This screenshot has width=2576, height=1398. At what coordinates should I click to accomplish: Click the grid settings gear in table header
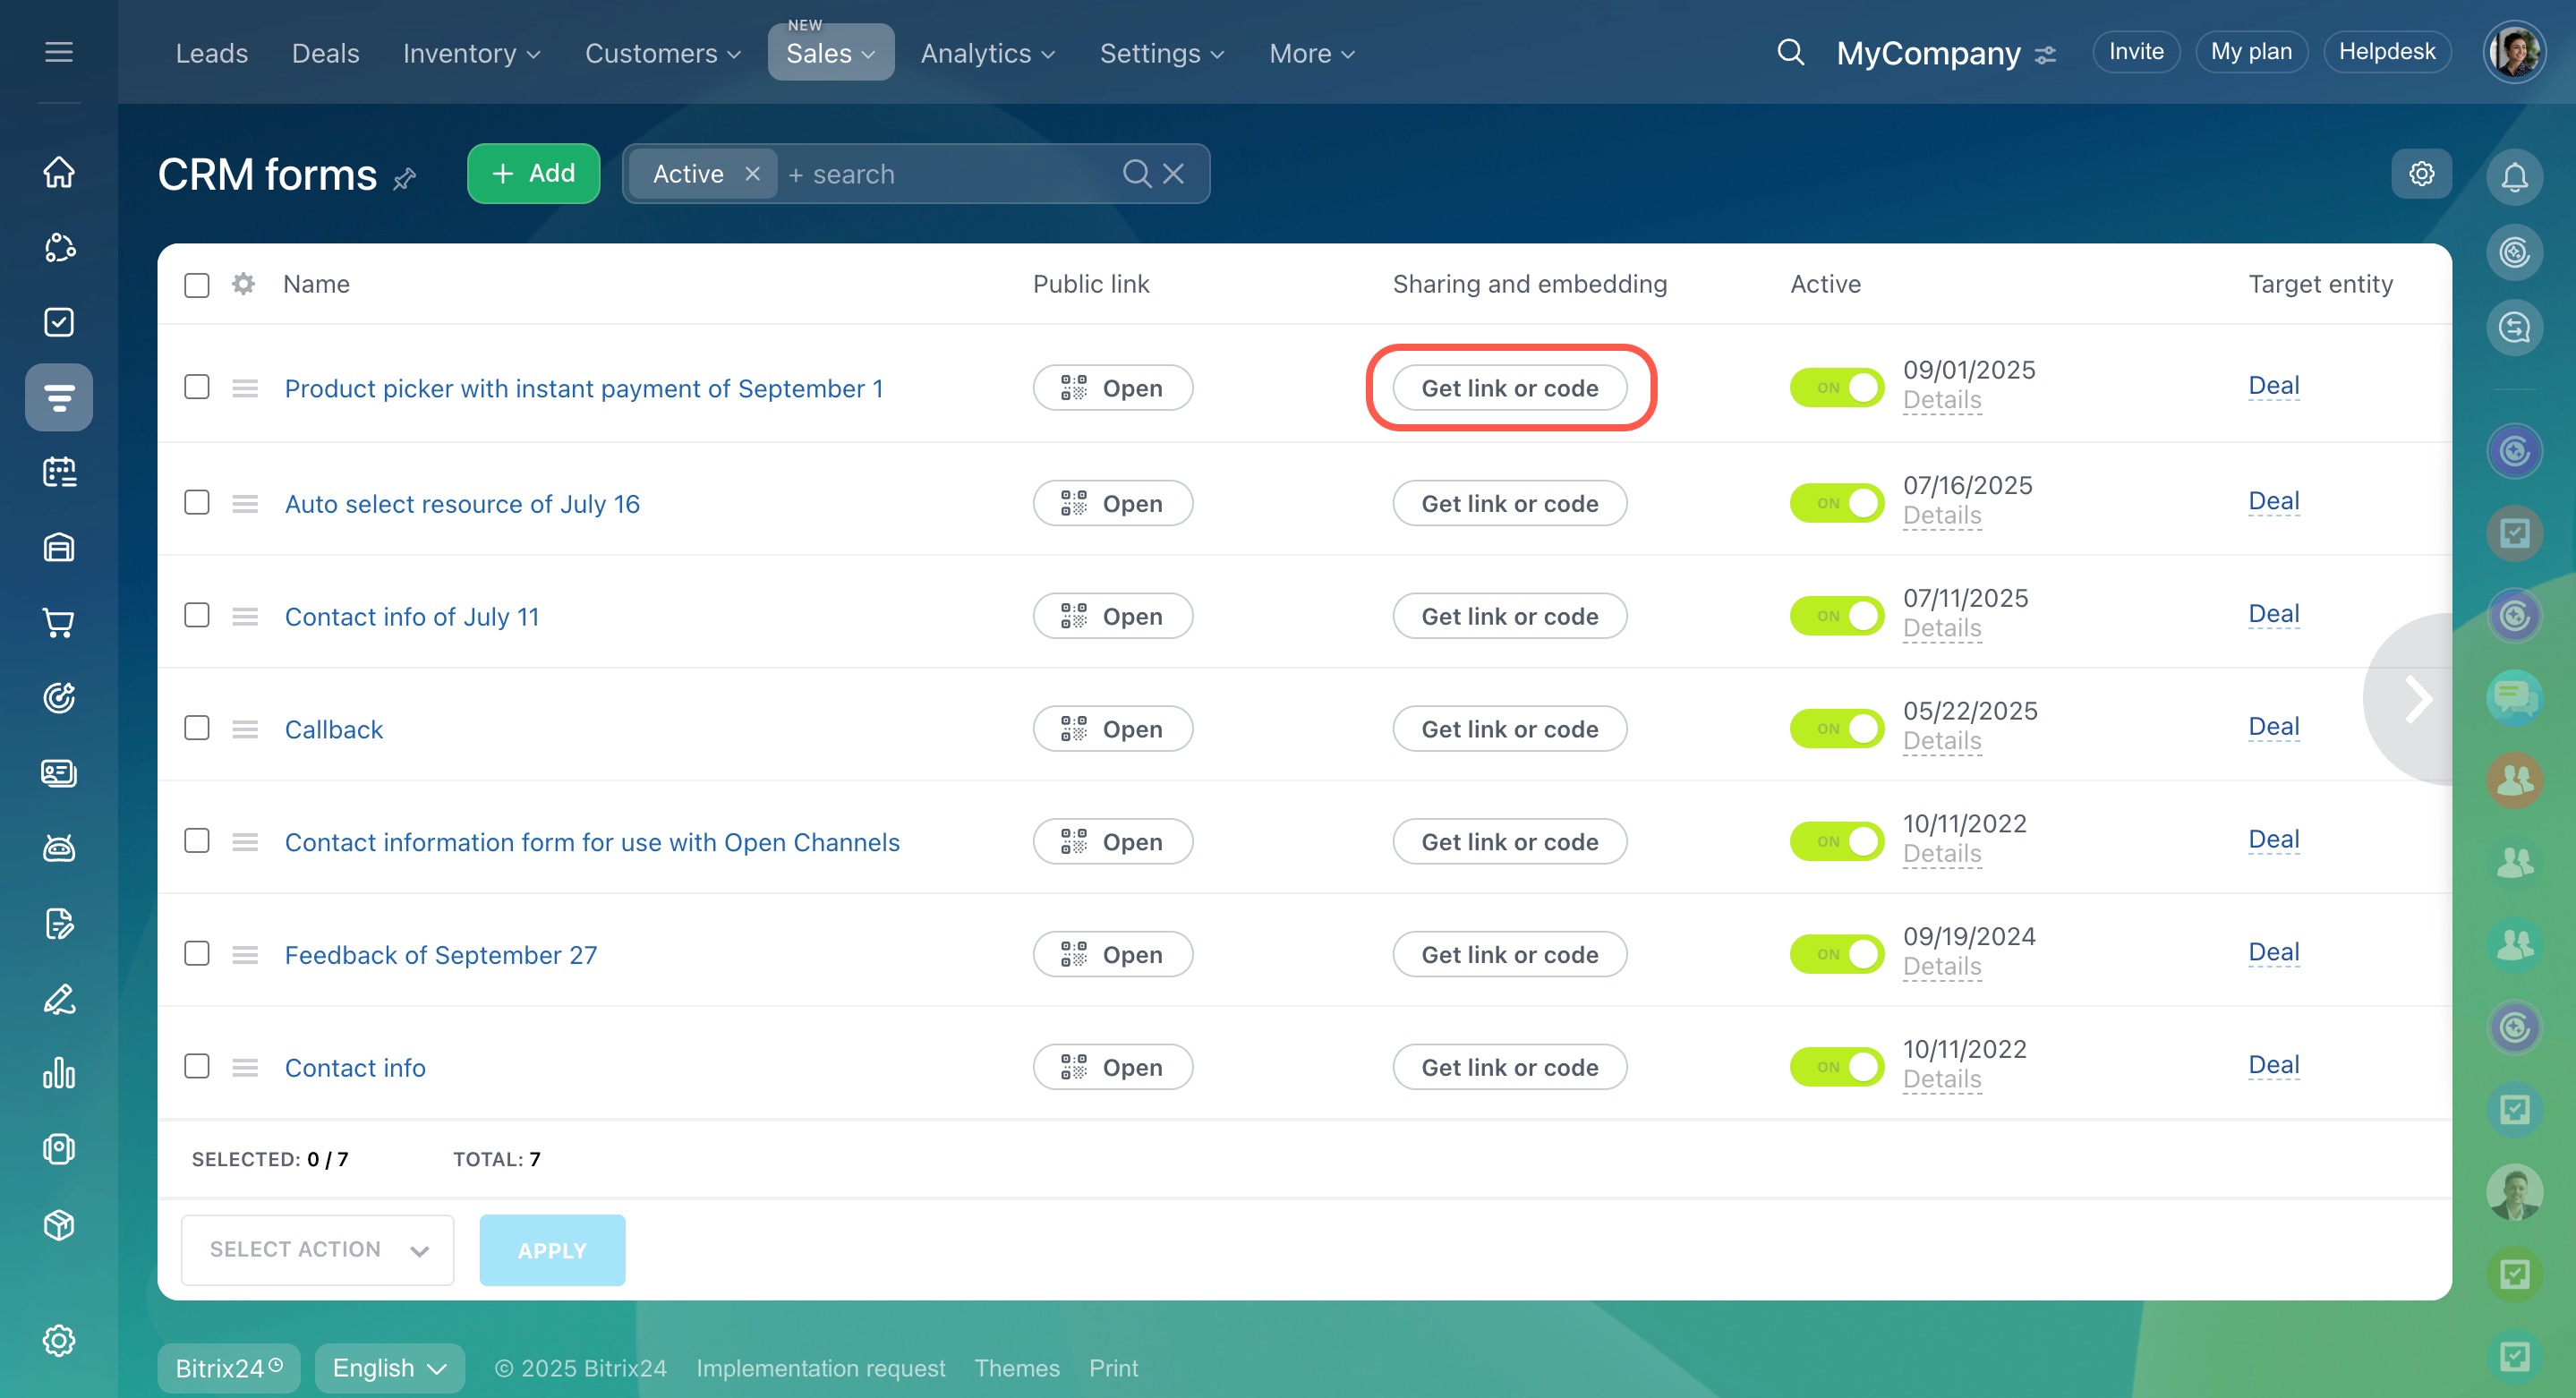pos(243,284)
